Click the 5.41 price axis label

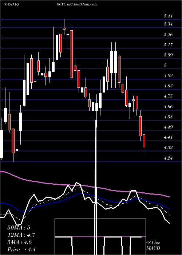(x=168, y=16)
